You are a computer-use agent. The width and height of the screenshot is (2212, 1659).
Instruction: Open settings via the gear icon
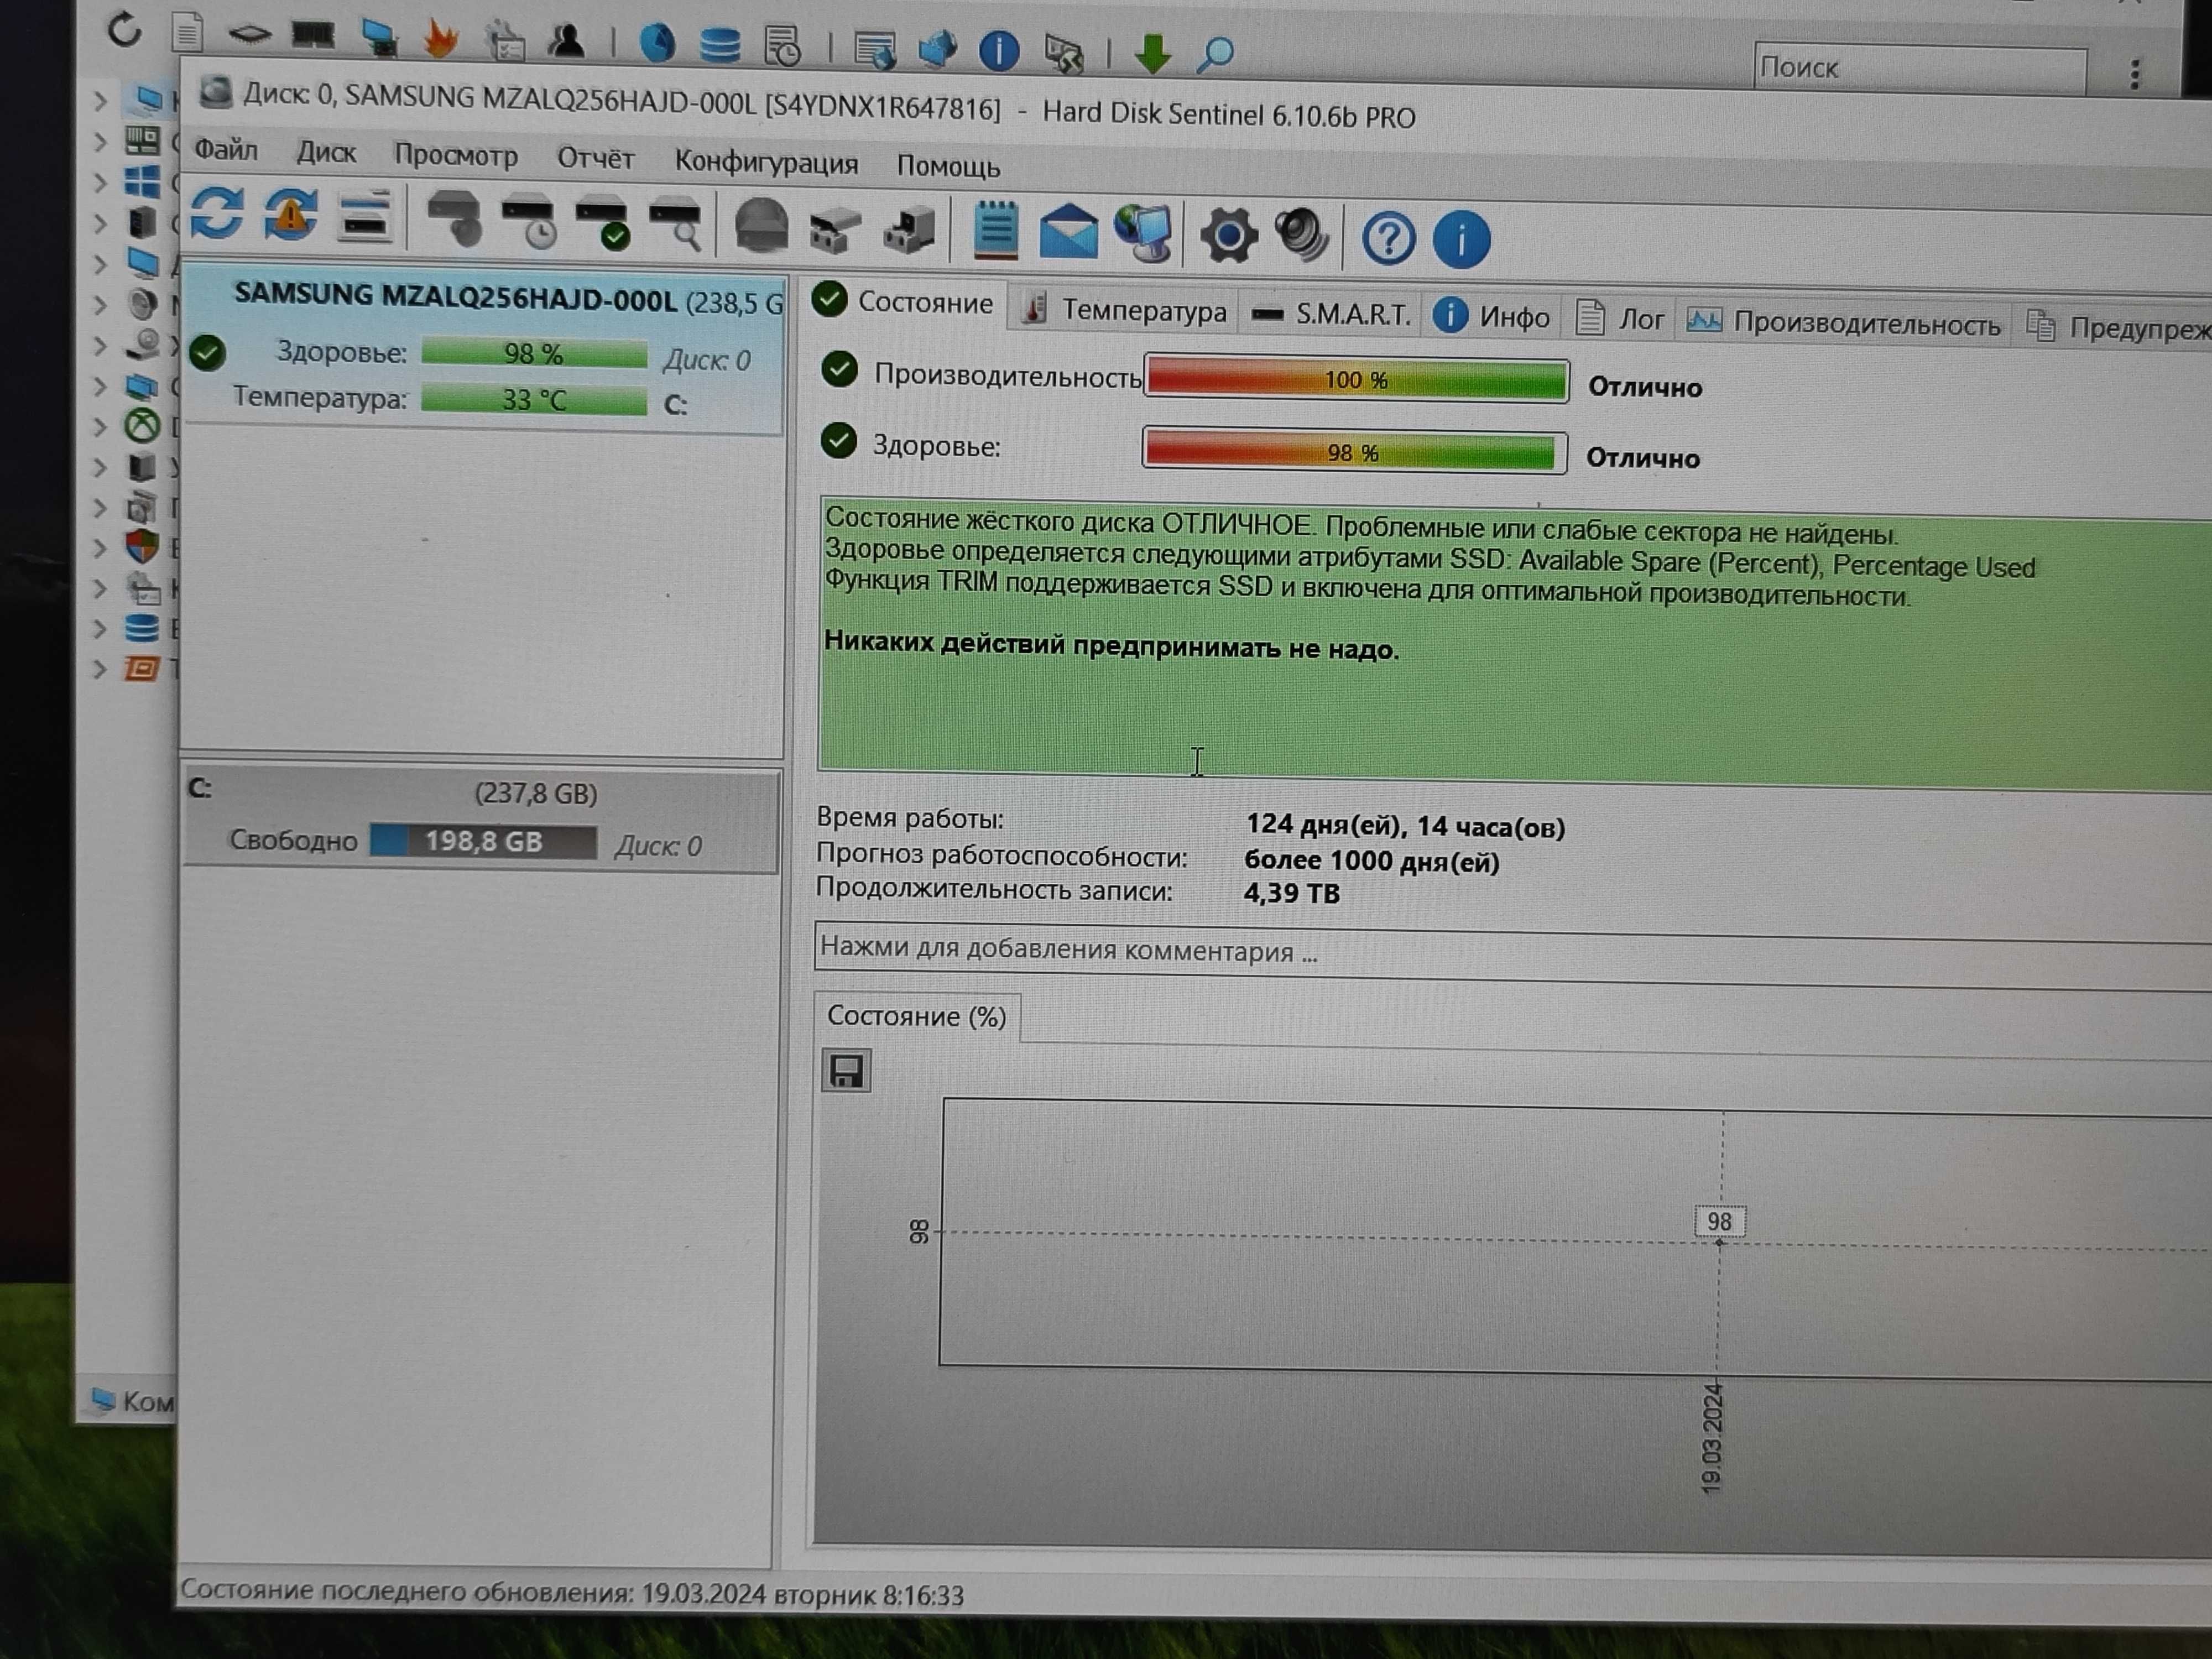[x=1228, y=237]
